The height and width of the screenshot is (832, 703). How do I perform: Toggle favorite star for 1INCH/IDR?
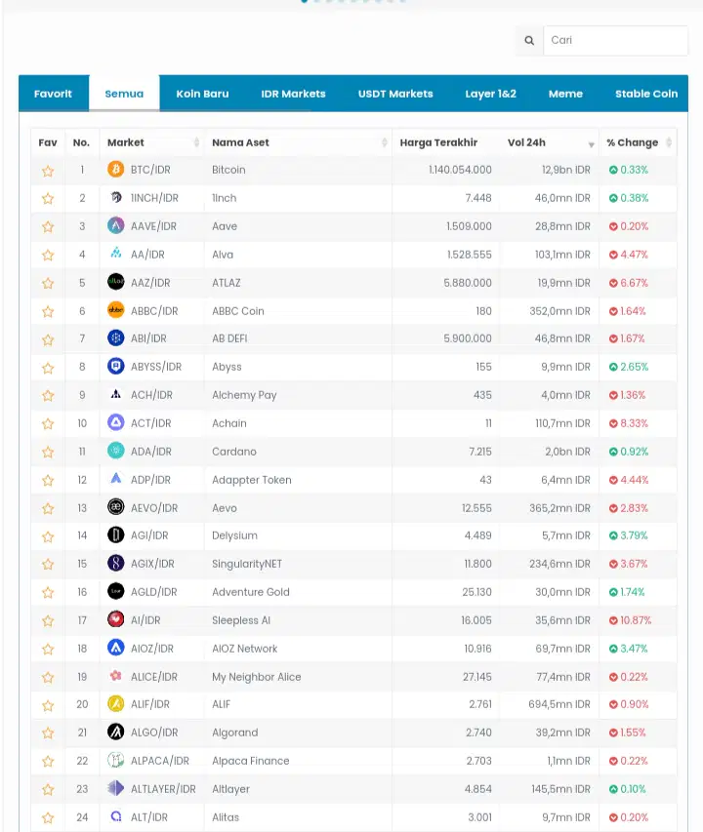(48, 199)
